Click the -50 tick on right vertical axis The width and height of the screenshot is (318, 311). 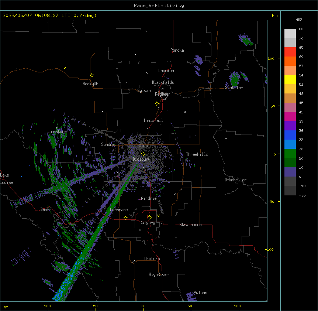click(271, 202)
